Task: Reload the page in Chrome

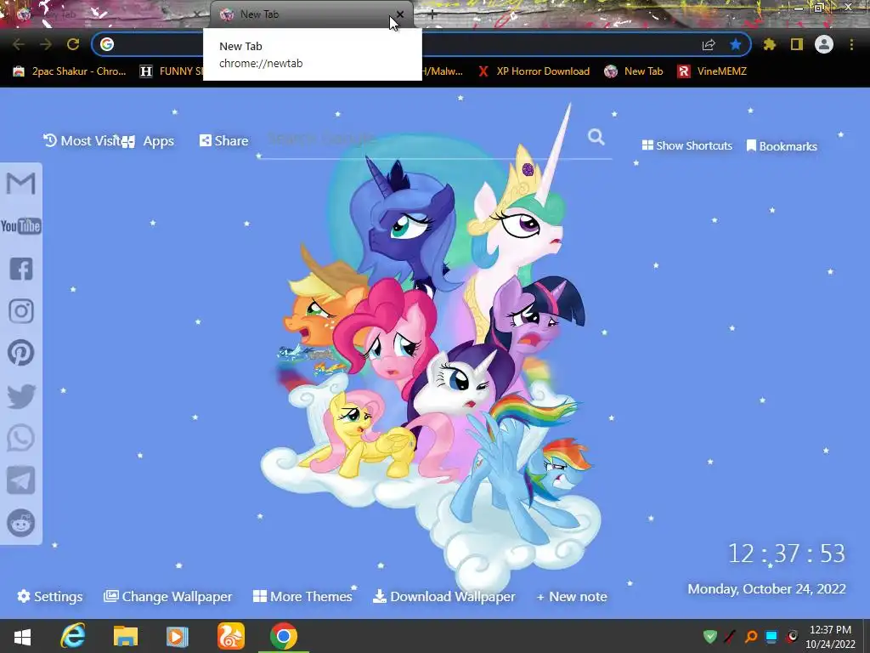Action: coord(73,44)
